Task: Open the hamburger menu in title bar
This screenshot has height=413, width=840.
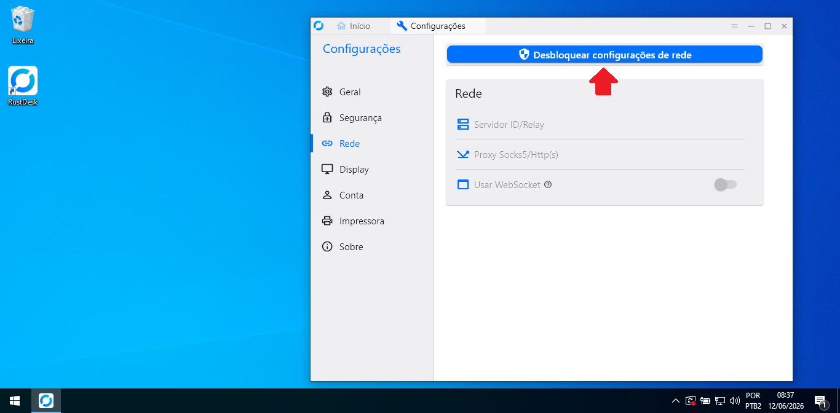Action: tap(734, 26)
